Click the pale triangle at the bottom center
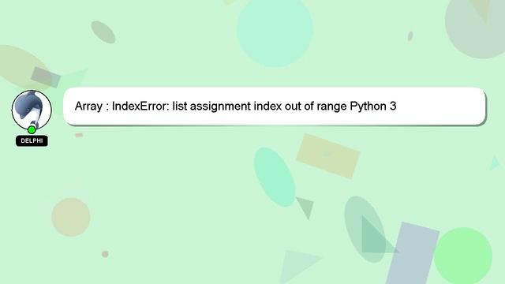Screen dimensions: 505x284 300,266
